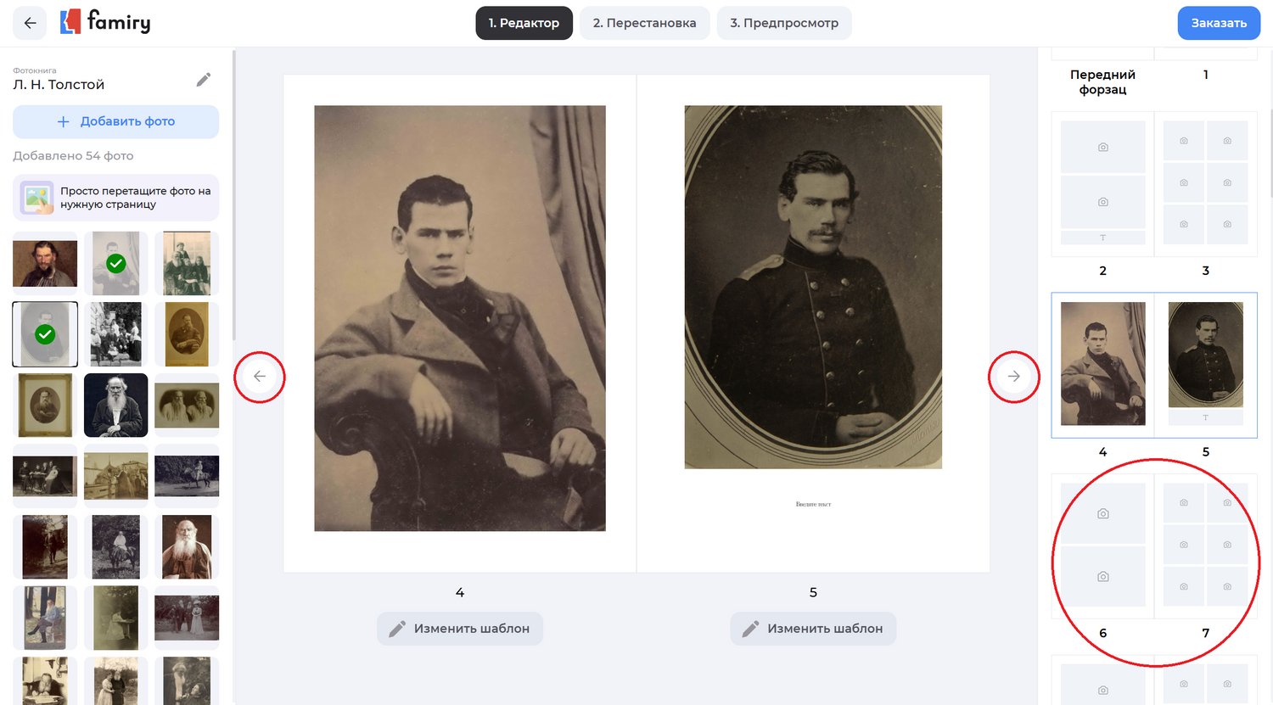This screenshot has width=1273, height=705.
Task: Select the white-bearded Tolstoy on black thumbnail
Action: pyautogui.click(x=116, y=406)
